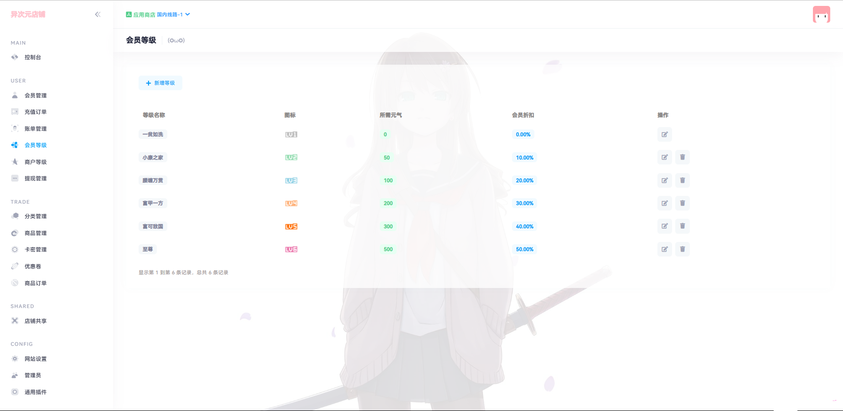Click the 200 required points value
843x411 pixels.
(388, 203)
